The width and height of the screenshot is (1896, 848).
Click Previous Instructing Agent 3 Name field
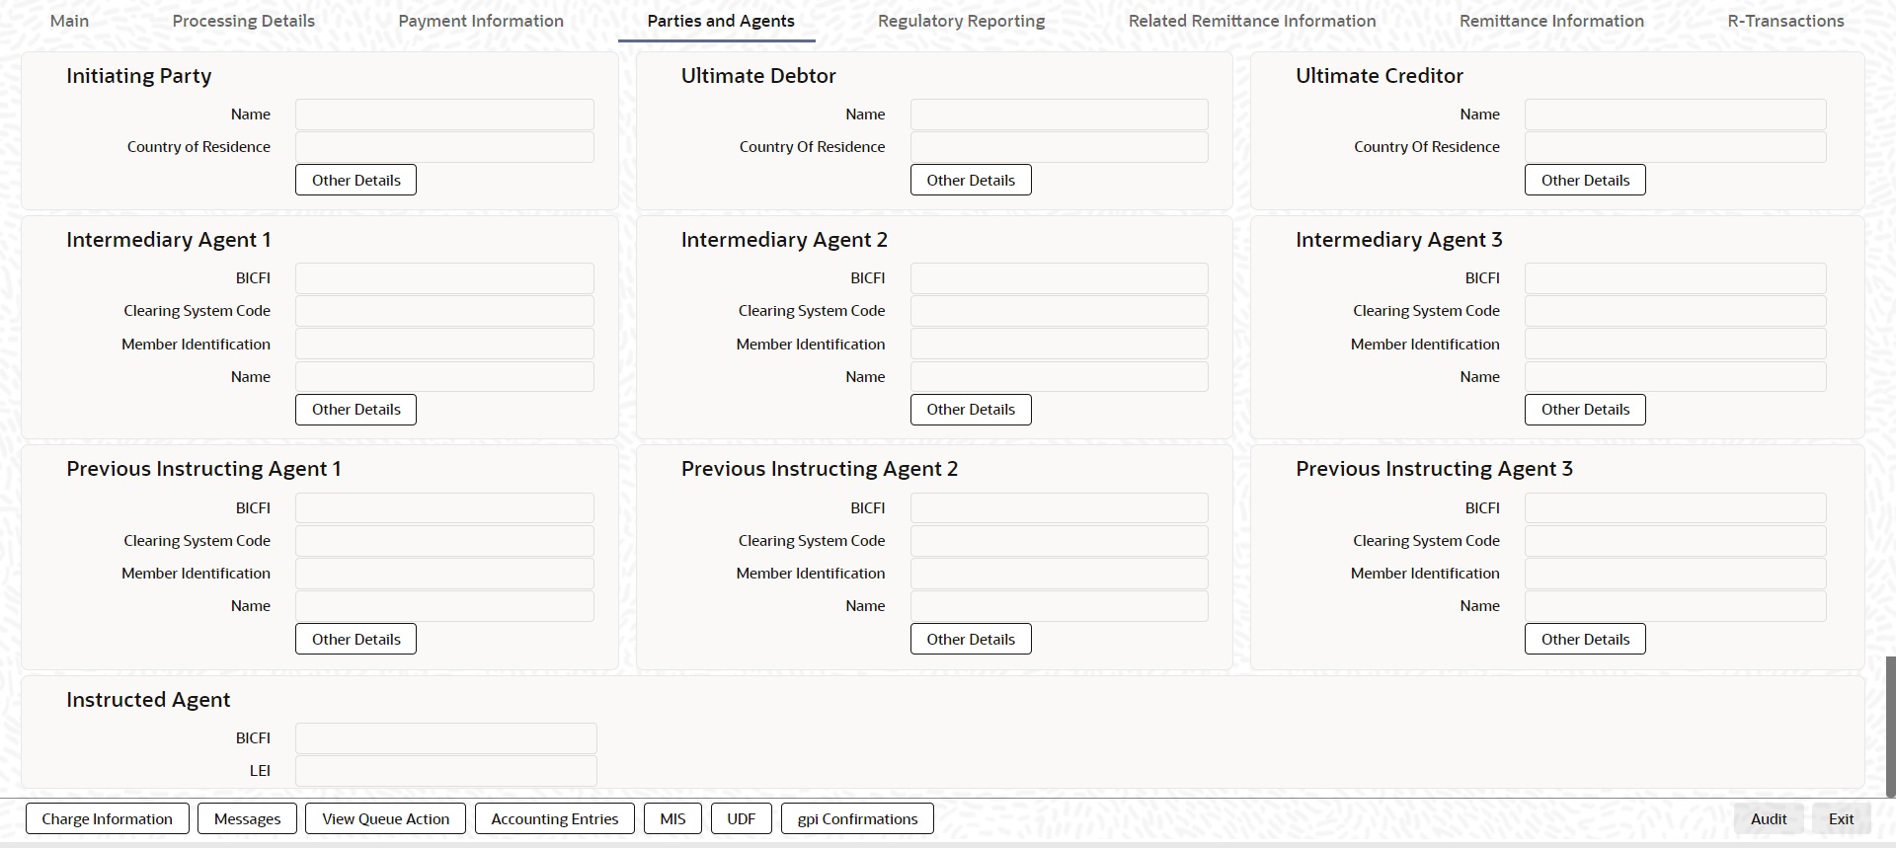point(1675,606)
